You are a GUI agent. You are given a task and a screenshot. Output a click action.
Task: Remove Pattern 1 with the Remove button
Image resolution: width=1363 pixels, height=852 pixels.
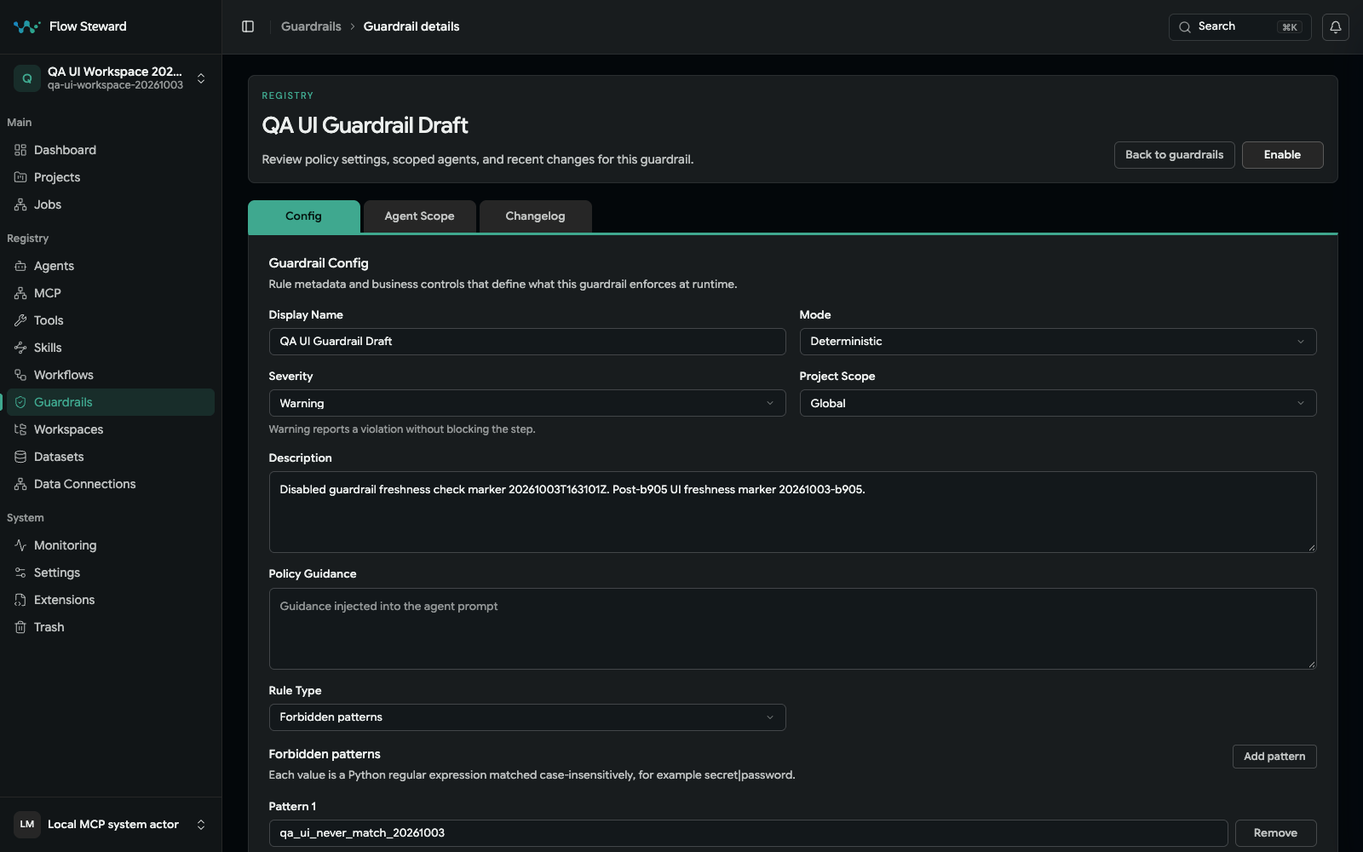(1275, 833)
